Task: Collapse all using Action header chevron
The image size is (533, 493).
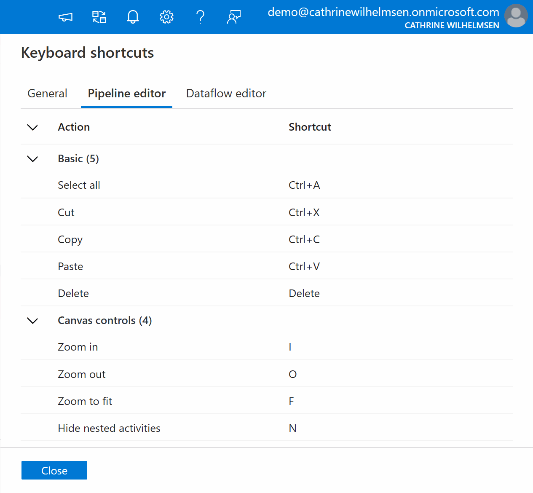Action: click(32, 127)
